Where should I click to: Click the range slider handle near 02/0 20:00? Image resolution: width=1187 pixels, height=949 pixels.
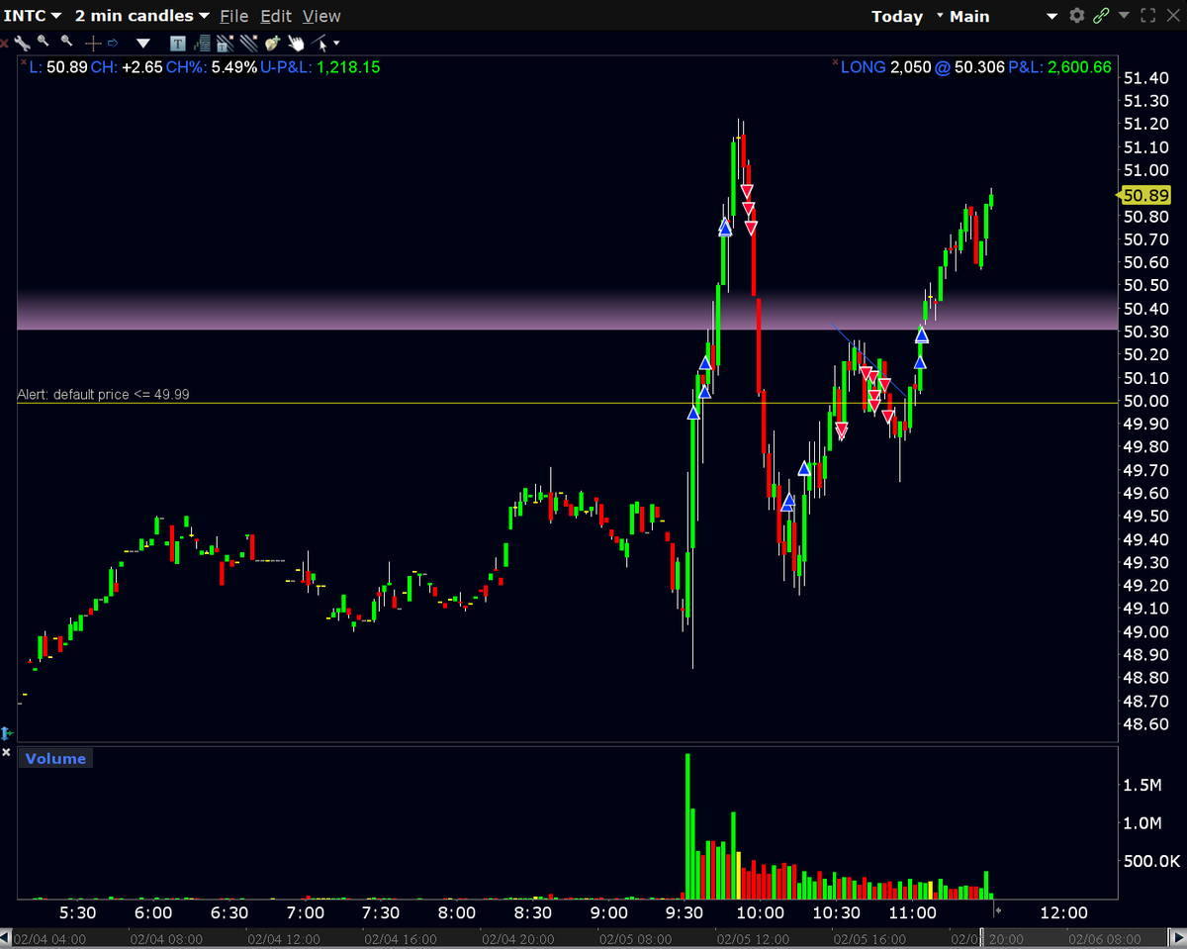tap(982, 938)
